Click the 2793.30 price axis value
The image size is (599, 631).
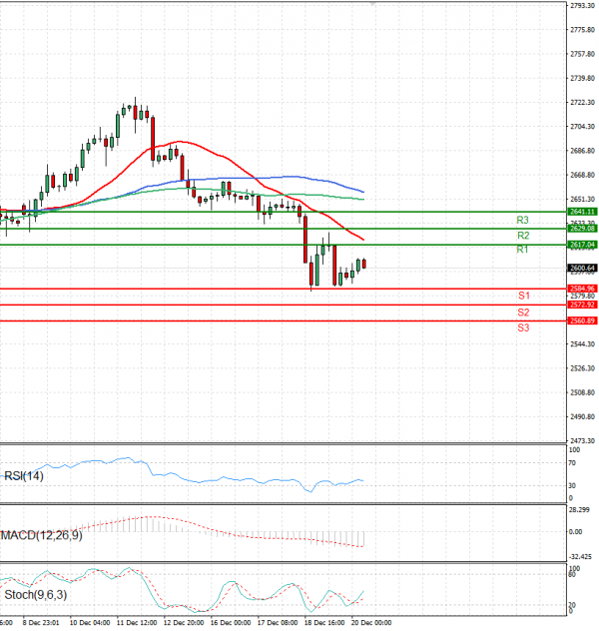tap(582, 6)
